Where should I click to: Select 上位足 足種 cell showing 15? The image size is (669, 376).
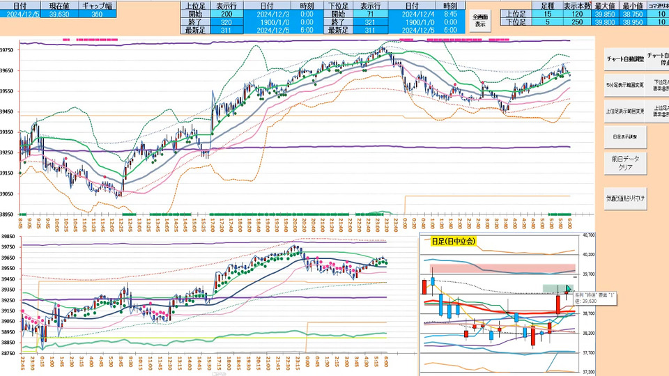click(x=548, y=14)
